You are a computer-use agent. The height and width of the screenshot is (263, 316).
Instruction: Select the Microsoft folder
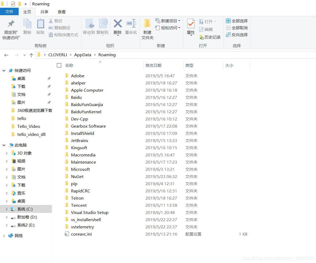[x=80, y=169]
